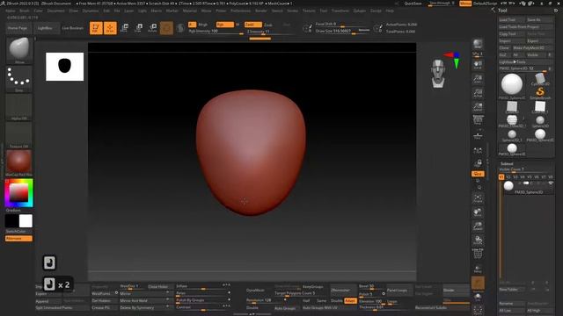Select the Move transform icon
Image resolution: width=563 pixels, height=316 pixels.
(125, 28)
